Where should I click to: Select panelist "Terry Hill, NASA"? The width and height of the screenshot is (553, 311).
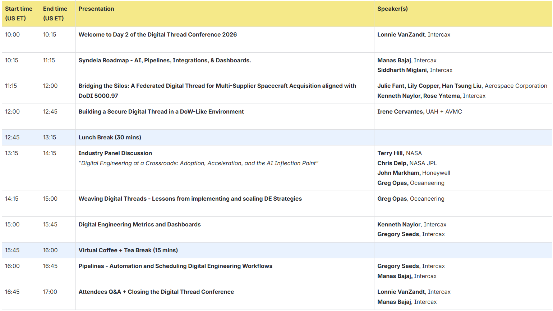pos(400,153)
